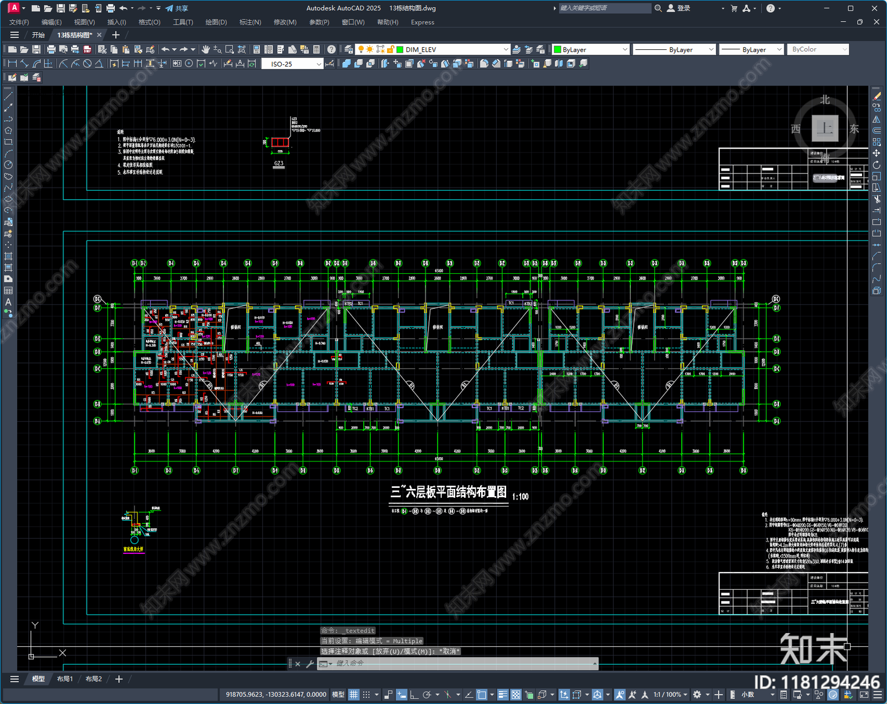Open the DIM_ELEV layer dropdown
Image resolution: width=887 pixels, height=704 pixels.
(x=506, y=49)
